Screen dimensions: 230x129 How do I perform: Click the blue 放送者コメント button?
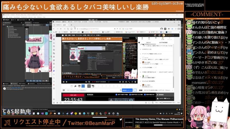point(127,90)
